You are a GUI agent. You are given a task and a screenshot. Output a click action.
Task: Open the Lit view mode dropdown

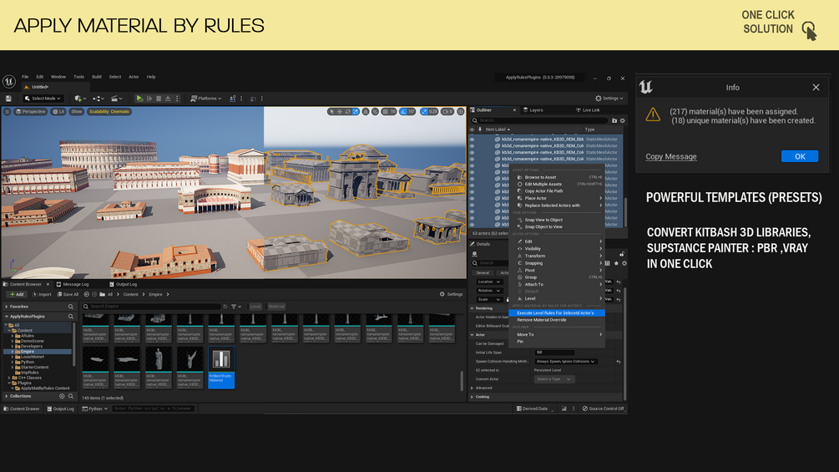[58, 111]
